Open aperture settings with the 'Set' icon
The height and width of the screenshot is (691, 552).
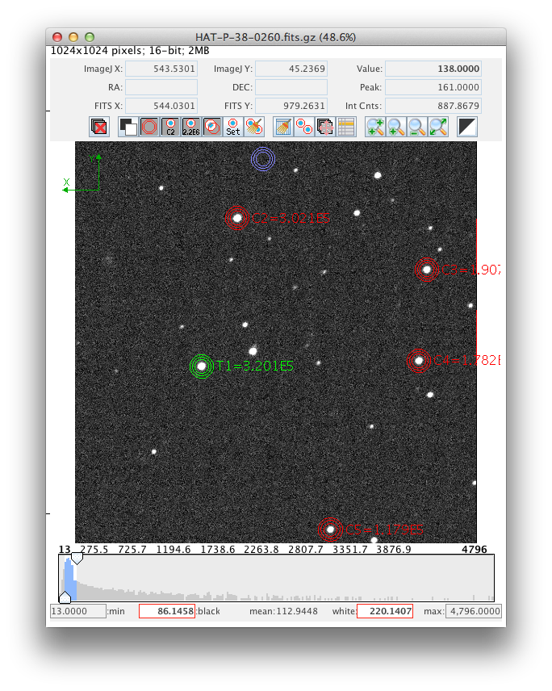point(233,127)
